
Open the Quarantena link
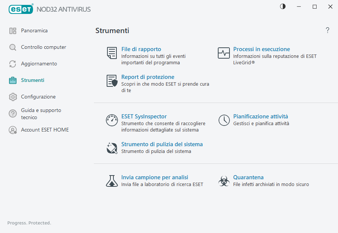[x=248, y=177]
